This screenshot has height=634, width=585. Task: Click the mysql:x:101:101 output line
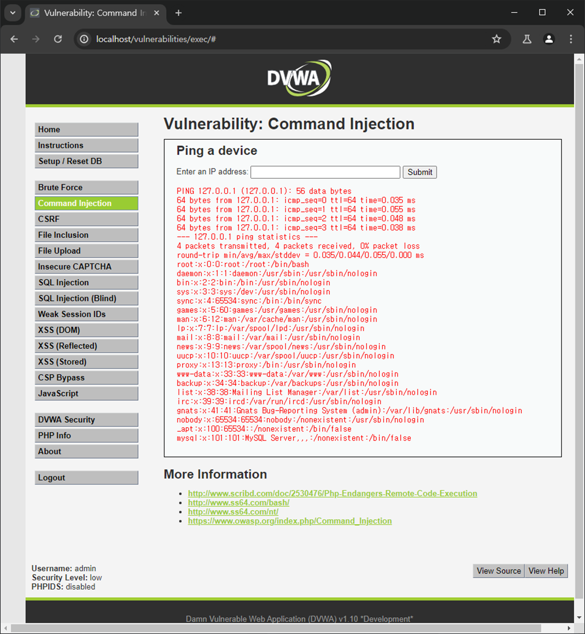pos(294,438)
